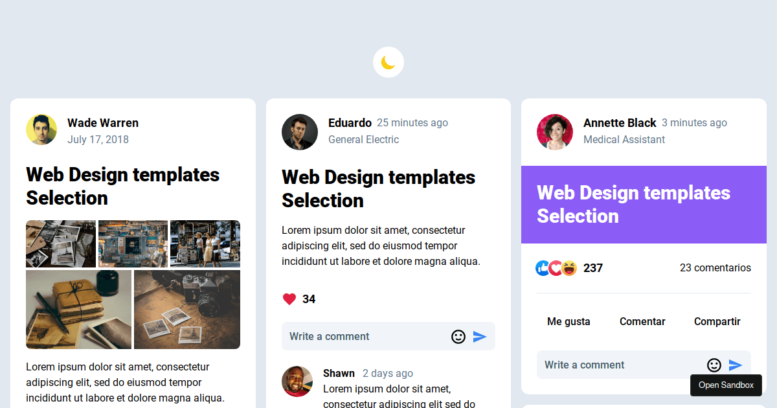Viewport: 777px width, 408px height.
Task: Click Shawn's avatar in the comments
Action: [x=297, y=381]
